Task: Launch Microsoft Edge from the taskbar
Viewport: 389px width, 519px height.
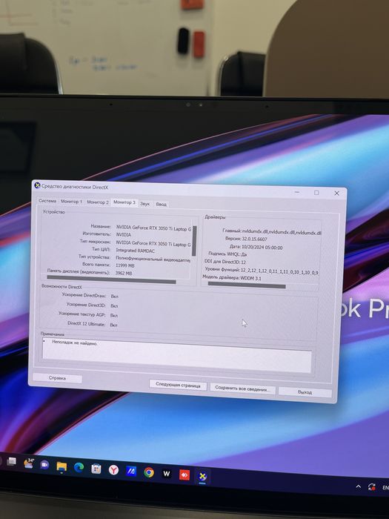Action: coord(79,467)
